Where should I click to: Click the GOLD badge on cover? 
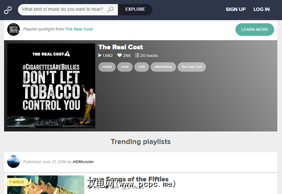click(x=18, y=182)
